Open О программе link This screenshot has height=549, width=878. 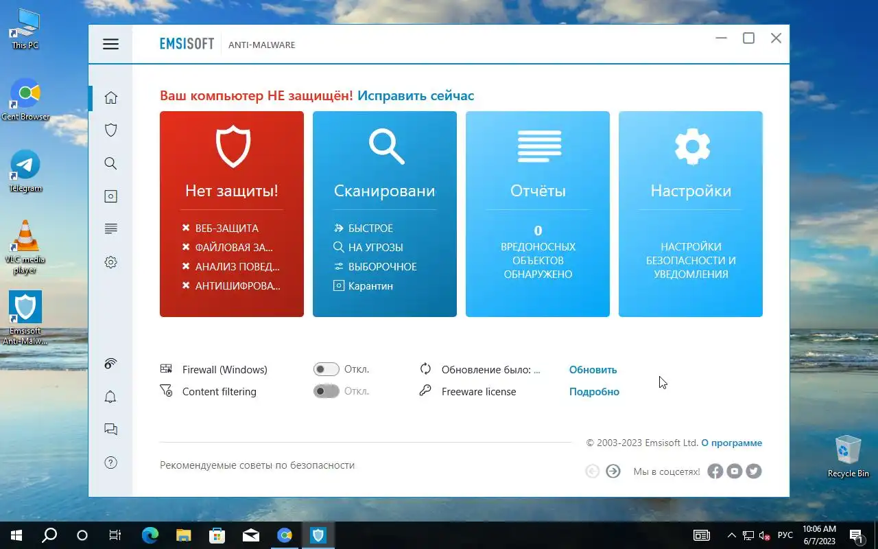point(731,443)
